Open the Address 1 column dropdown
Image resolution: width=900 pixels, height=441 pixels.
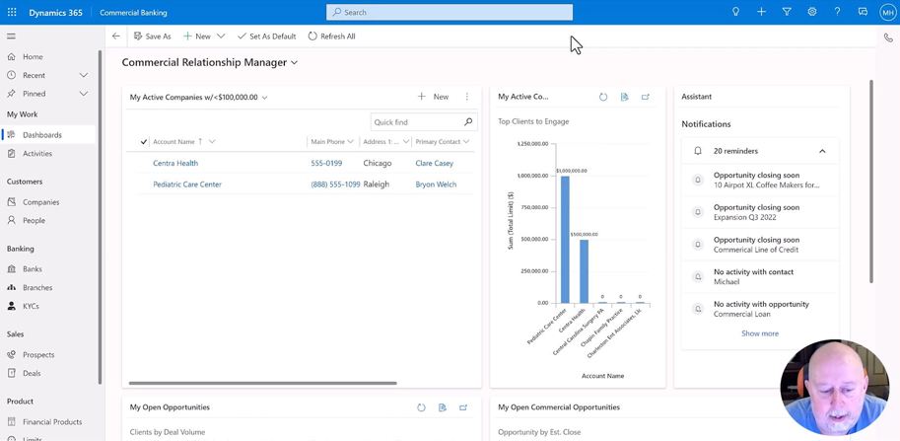tap(406, 142)
